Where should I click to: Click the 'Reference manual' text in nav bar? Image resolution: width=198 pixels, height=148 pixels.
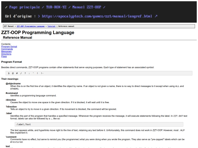(66, 26)
